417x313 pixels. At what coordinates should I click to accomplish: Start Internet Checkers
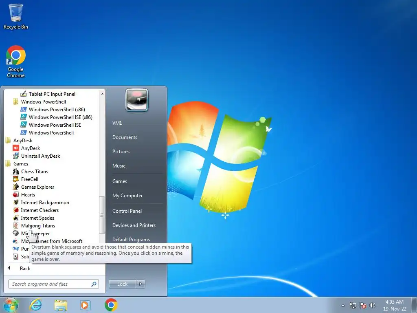(36, 210)
